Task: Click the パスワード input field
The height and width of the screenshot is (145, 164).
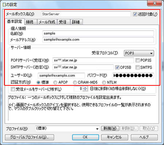Action: click(x=133, y=76)
